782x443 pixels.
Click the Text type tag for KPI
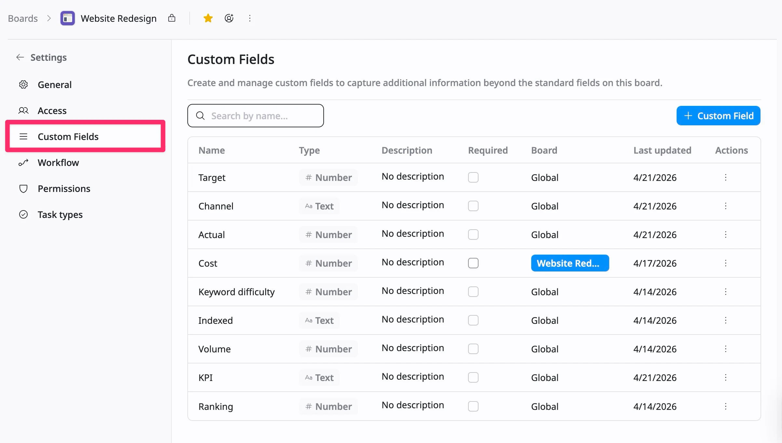(x=319, y=377)
